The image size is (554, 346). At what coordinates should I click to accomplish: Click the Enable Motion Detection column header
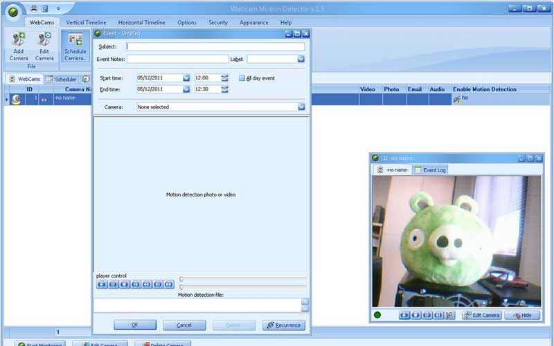point(484,89)
